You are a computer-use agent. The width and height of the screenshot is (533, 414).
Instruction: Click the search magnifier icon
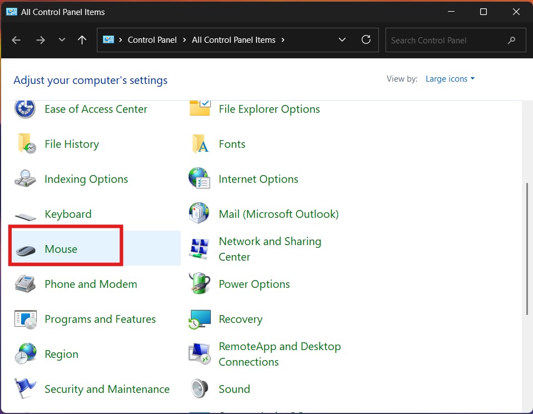tap(512, 41)
